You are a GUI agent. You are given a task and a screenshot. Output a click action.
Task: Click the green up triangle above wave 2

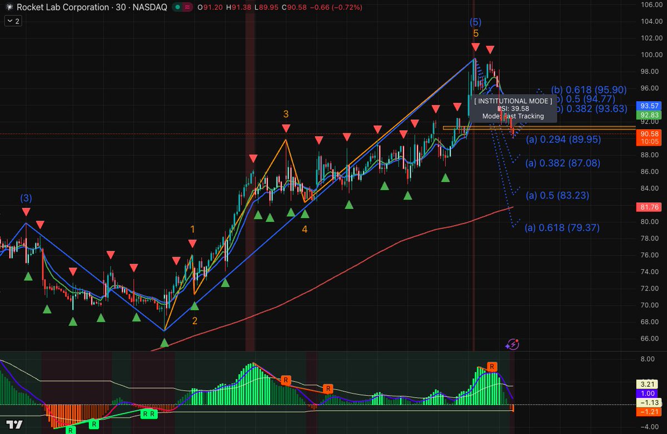(195, 306)
